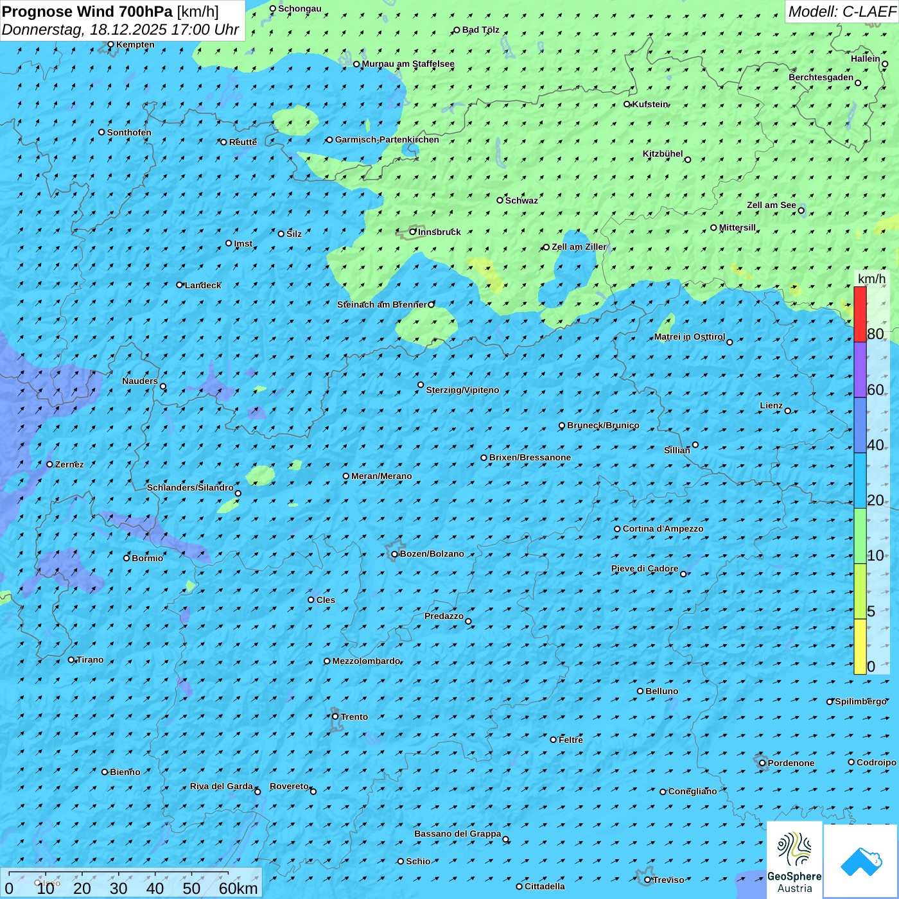Pick the yellow segment of the wind legend
Image resolution: width=899 pixels, height=899 pixels.
(860, 647)
